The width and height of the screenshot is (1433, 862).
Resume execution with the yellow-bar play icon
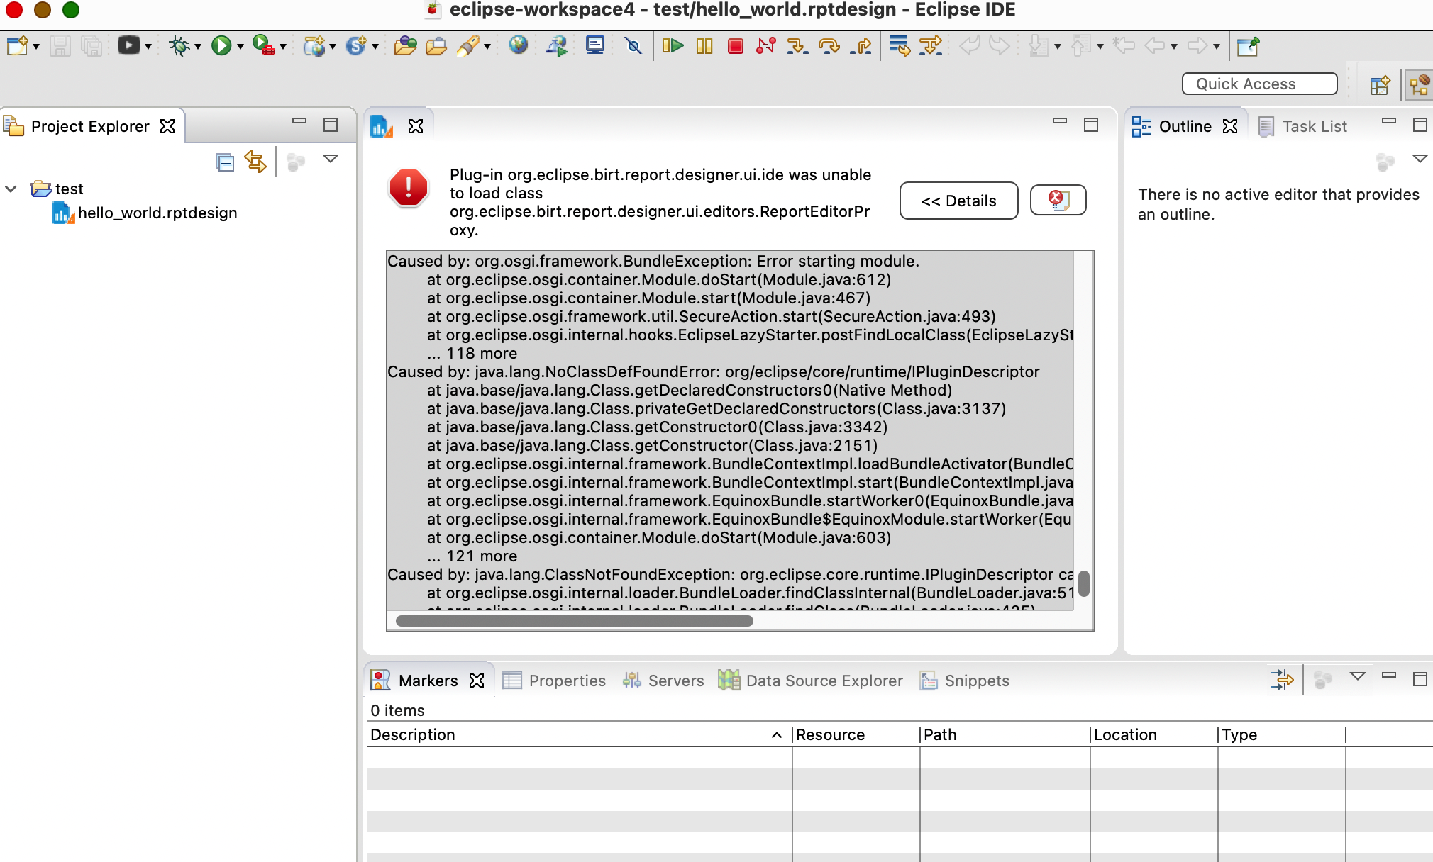click(674, 46)
